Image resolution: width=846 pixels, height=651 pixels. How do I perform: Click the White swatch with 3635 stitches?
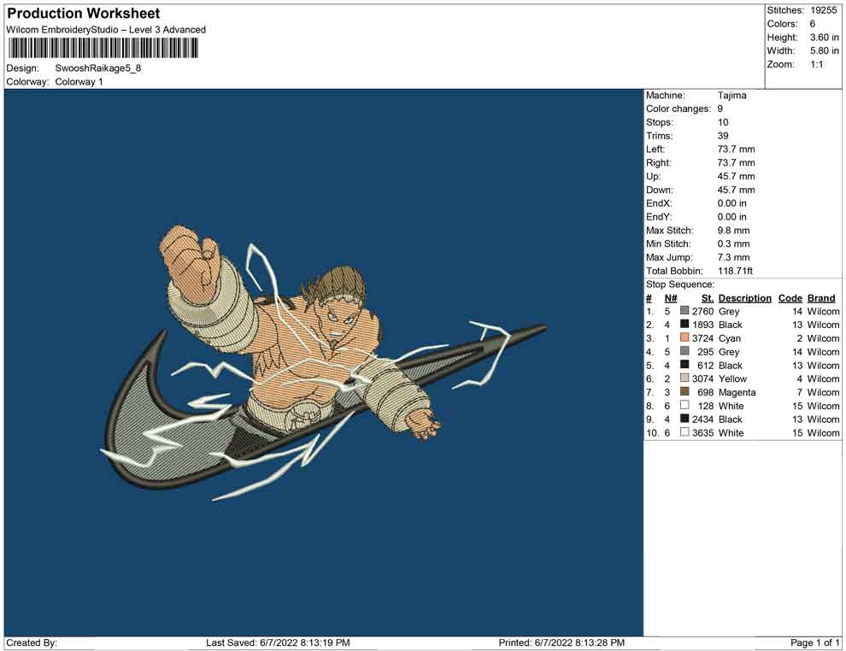coord(684,433)
